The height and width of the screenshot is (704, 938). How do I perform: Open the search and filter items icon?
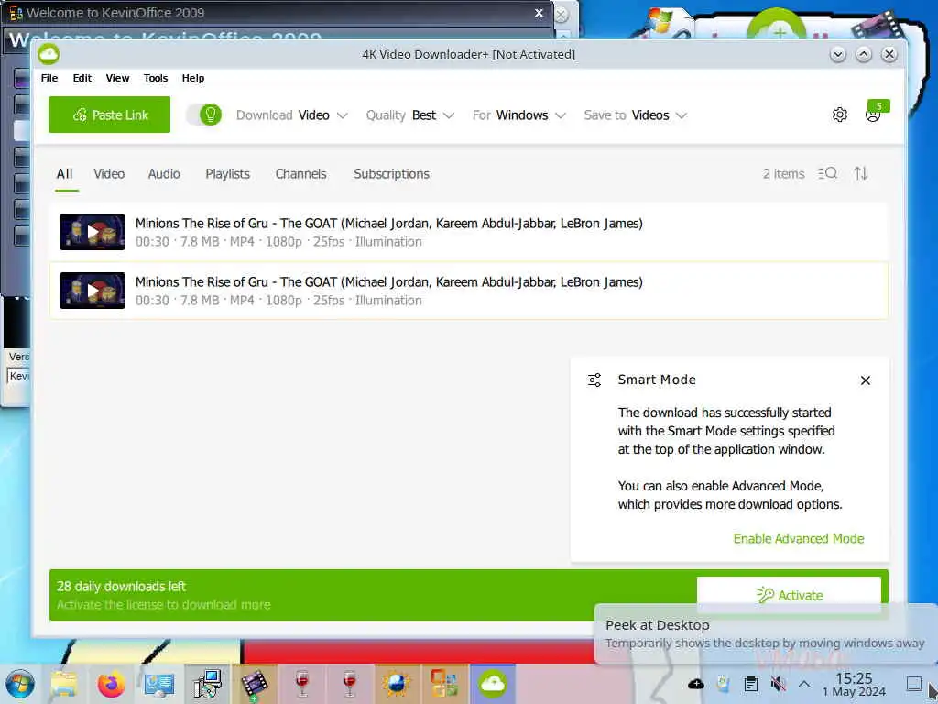coord(828,173)
